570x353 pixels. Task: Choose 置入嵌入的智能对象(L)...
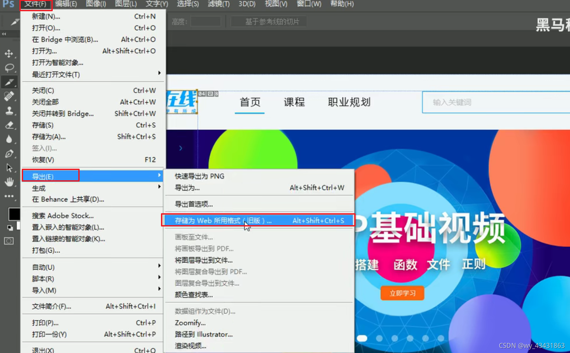click(93, 227)
